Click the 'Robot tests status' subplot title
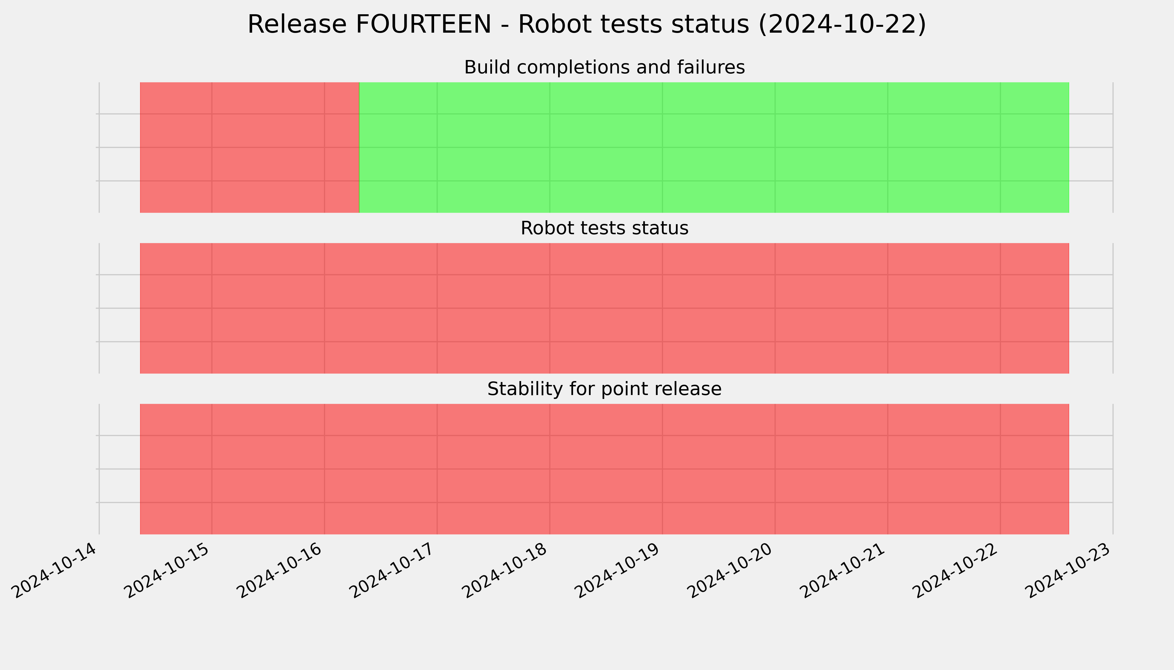1174x670 pixels. [x=604, y=228]
